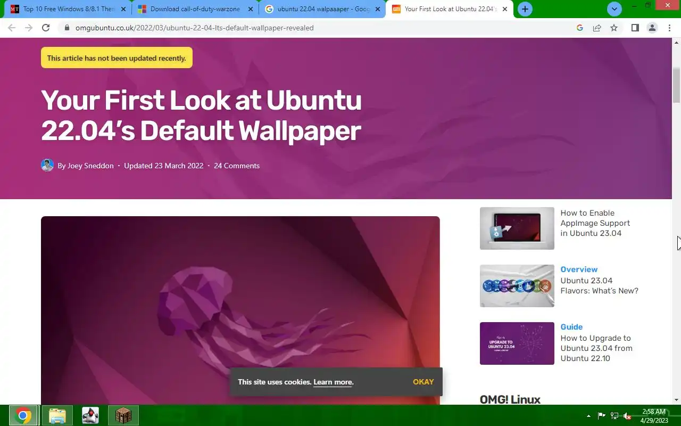
Task: Close the ubuntu 22.04 Google tab
Action: coord(378,9)
